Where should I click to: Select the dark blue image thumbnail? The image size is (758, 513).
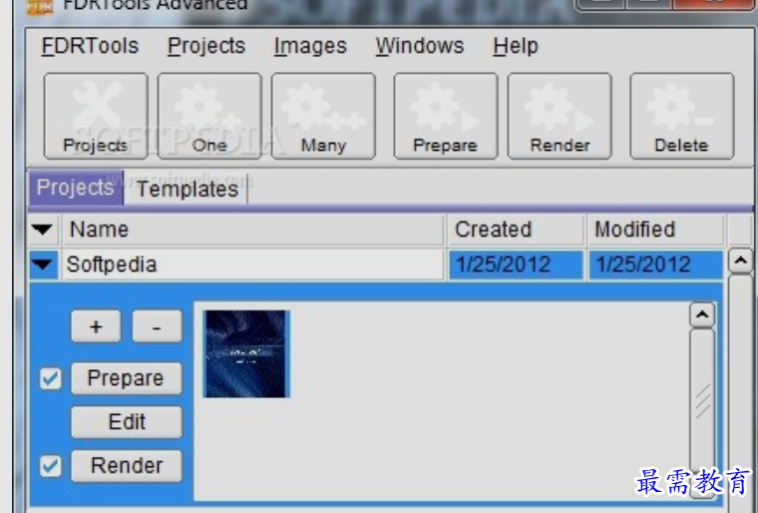[x=246, y=353]
